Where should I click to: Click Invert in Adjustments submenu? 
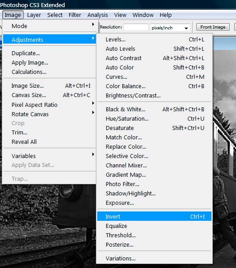[154, 216]
